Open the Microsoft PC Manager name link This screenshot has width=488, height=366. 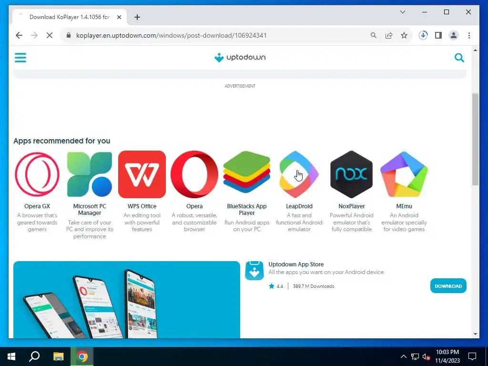90,210
